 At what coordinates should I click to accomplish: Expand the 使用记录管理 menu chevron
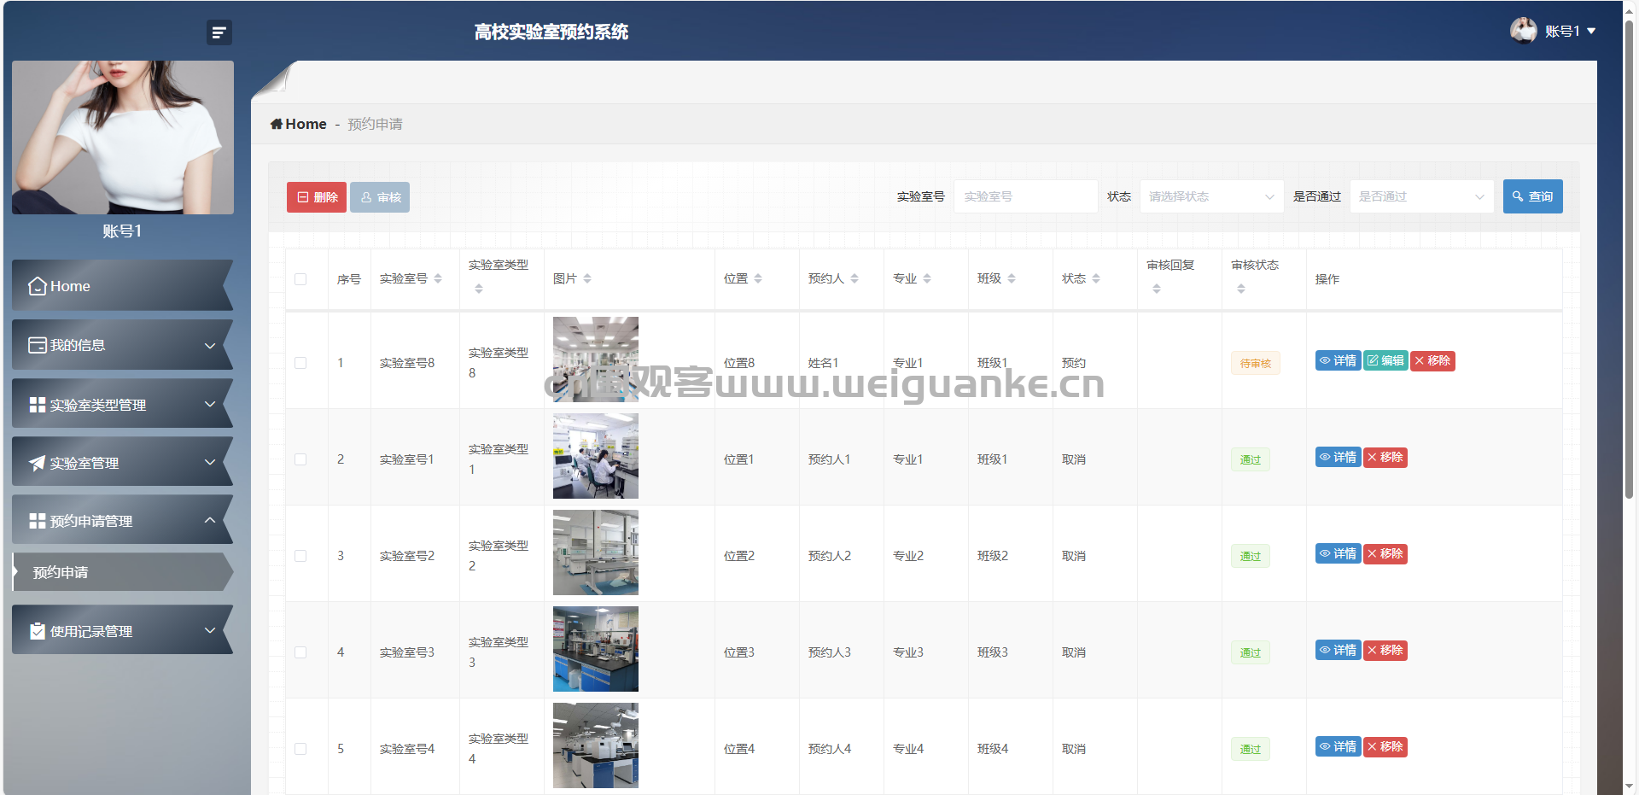210,630
